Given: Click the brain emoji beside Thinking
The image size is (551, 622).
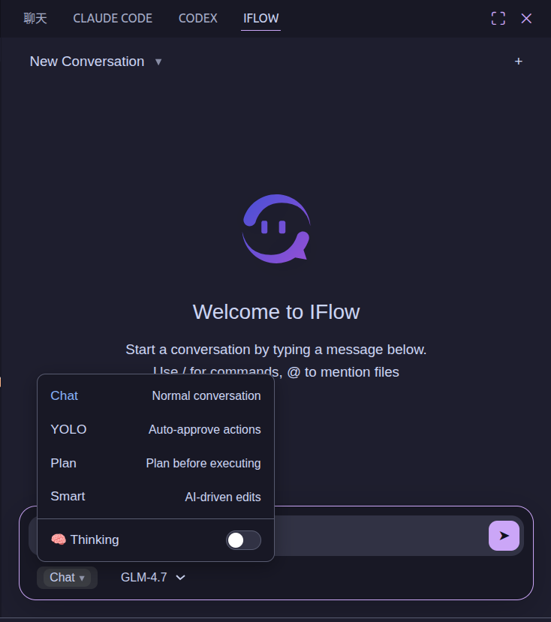Looking at the screenshot, I should [x=60, y=539].
